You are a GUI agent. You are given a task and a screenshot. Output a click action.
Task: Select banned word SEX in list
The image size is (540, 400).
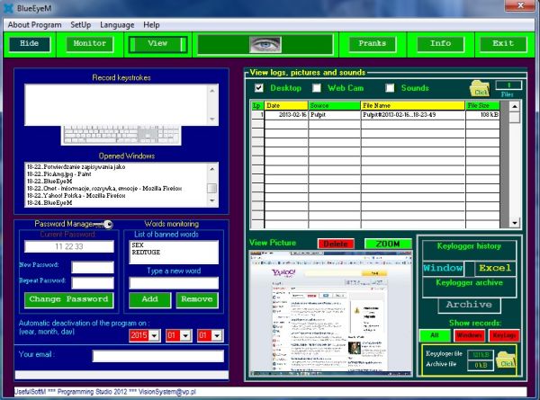pyautogui.click(x=138, y=244)
